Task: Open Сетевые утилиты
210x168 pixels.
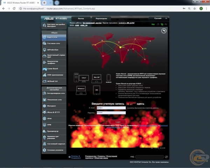Action: pyautogui.click(x=54, y=150)
